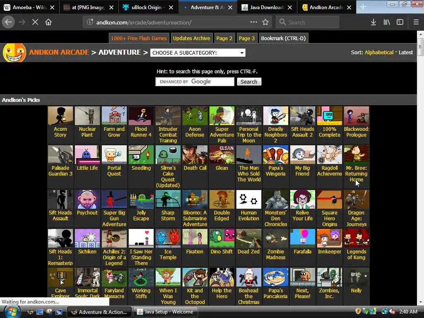
Task: Go to Page 2 of adventure games
Action: (x=224, y=39)
